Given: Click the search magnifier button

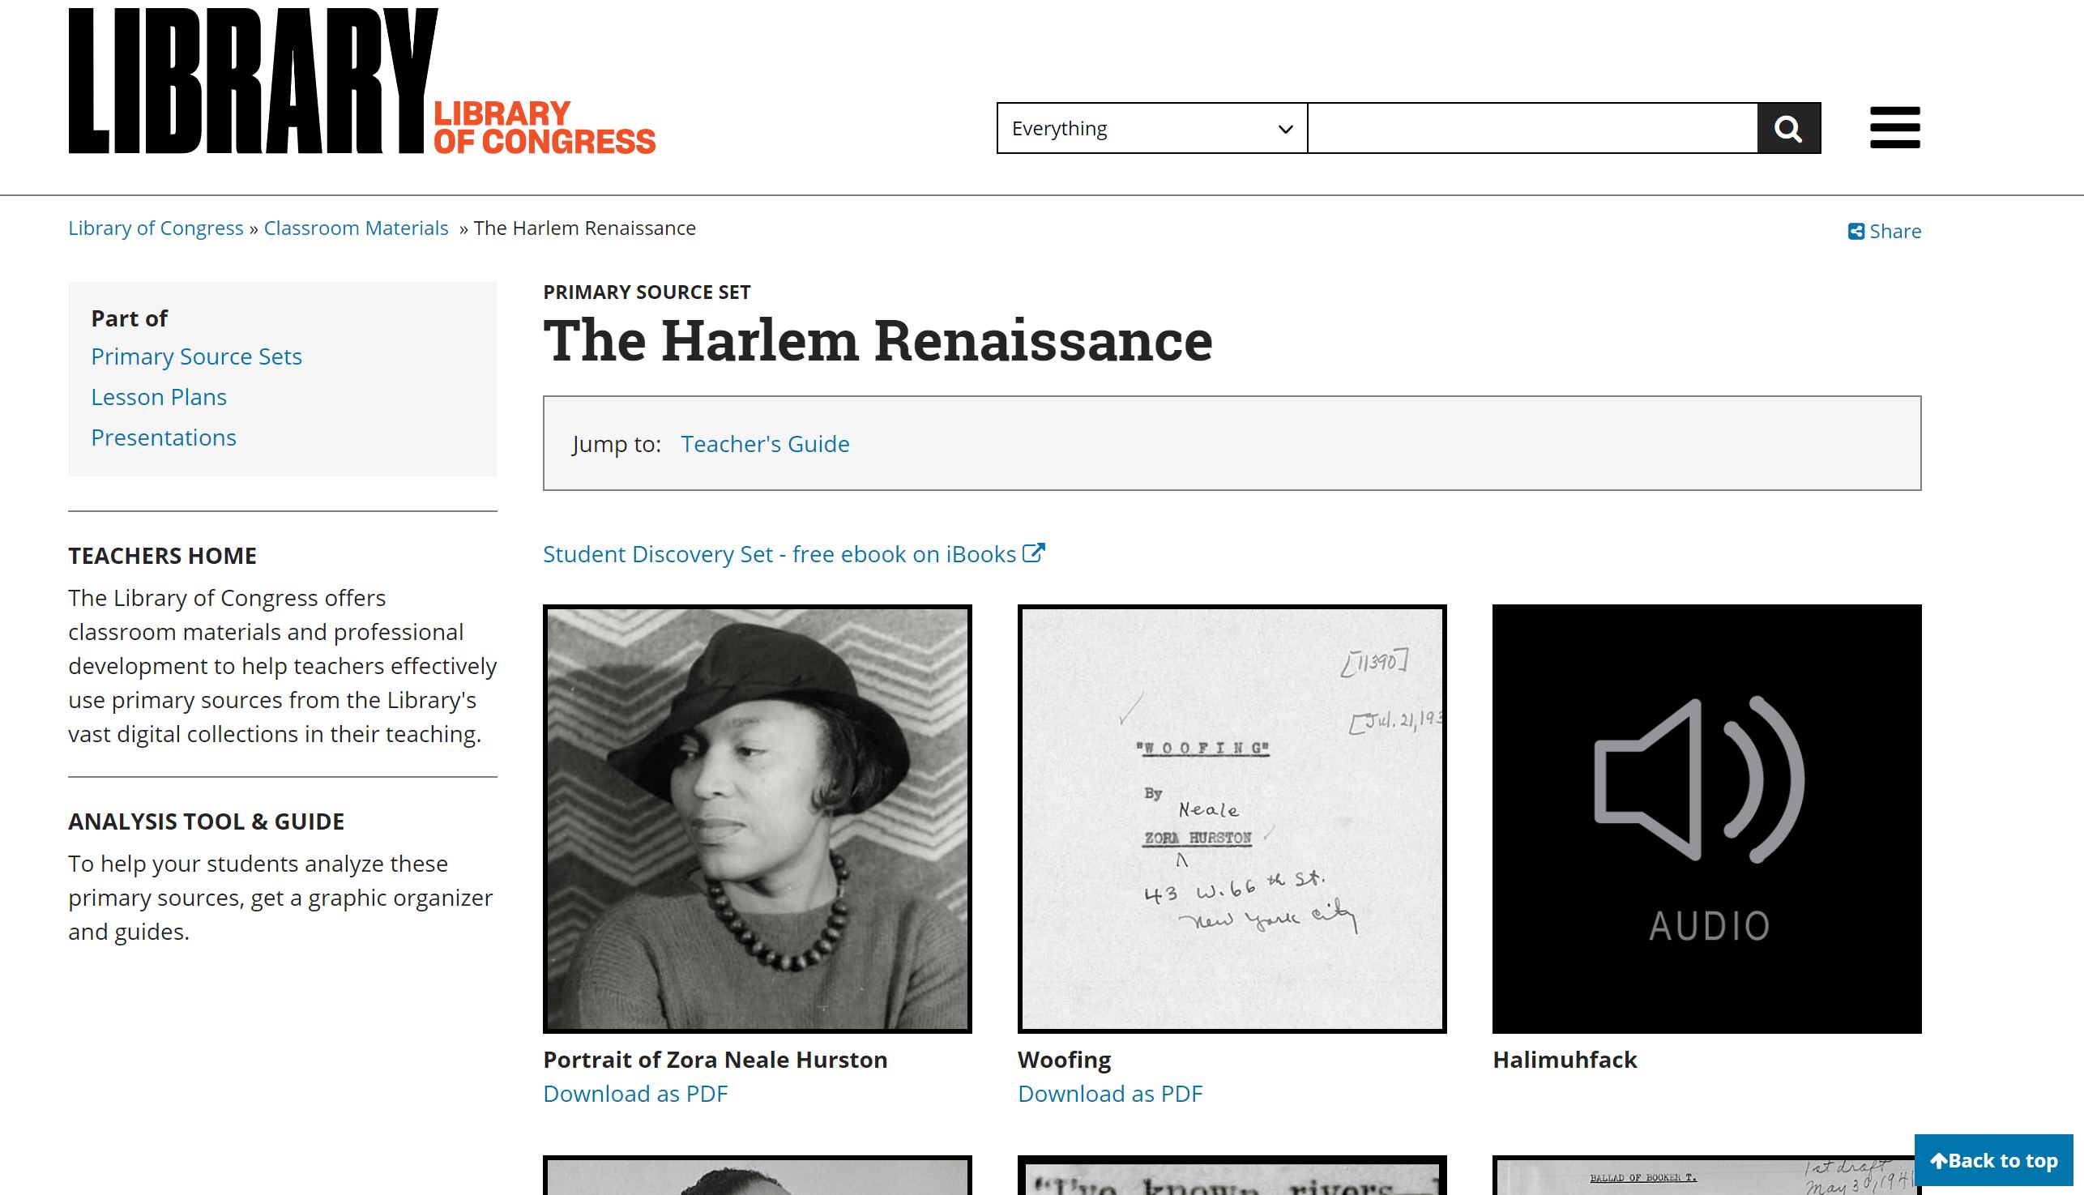Looking at the screenshot, I should click(x=1788, y=128).
